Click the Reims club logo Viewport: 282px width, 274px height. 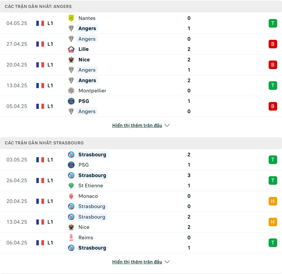[71, 238]
